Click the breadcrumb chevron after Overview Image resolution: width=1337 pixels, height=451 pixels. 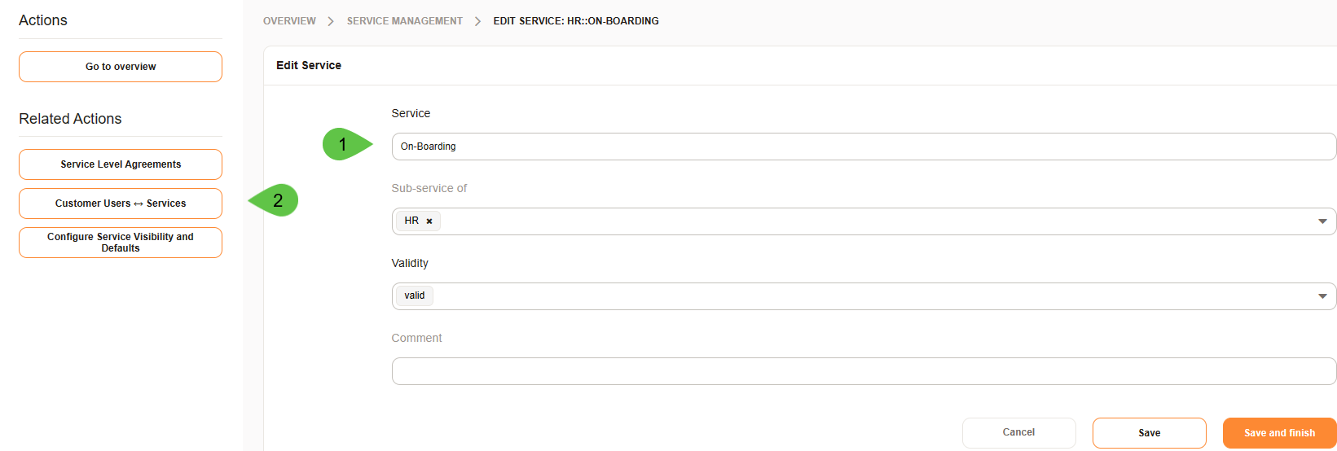[331, 21]
